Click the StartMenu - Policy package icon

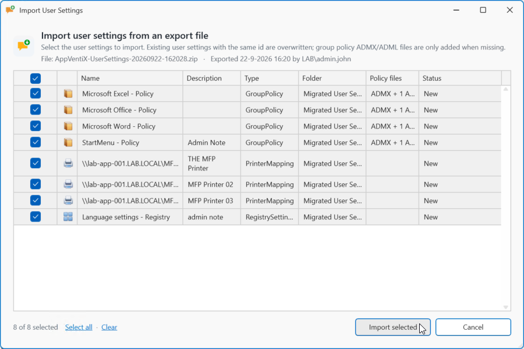click(68, 143)
